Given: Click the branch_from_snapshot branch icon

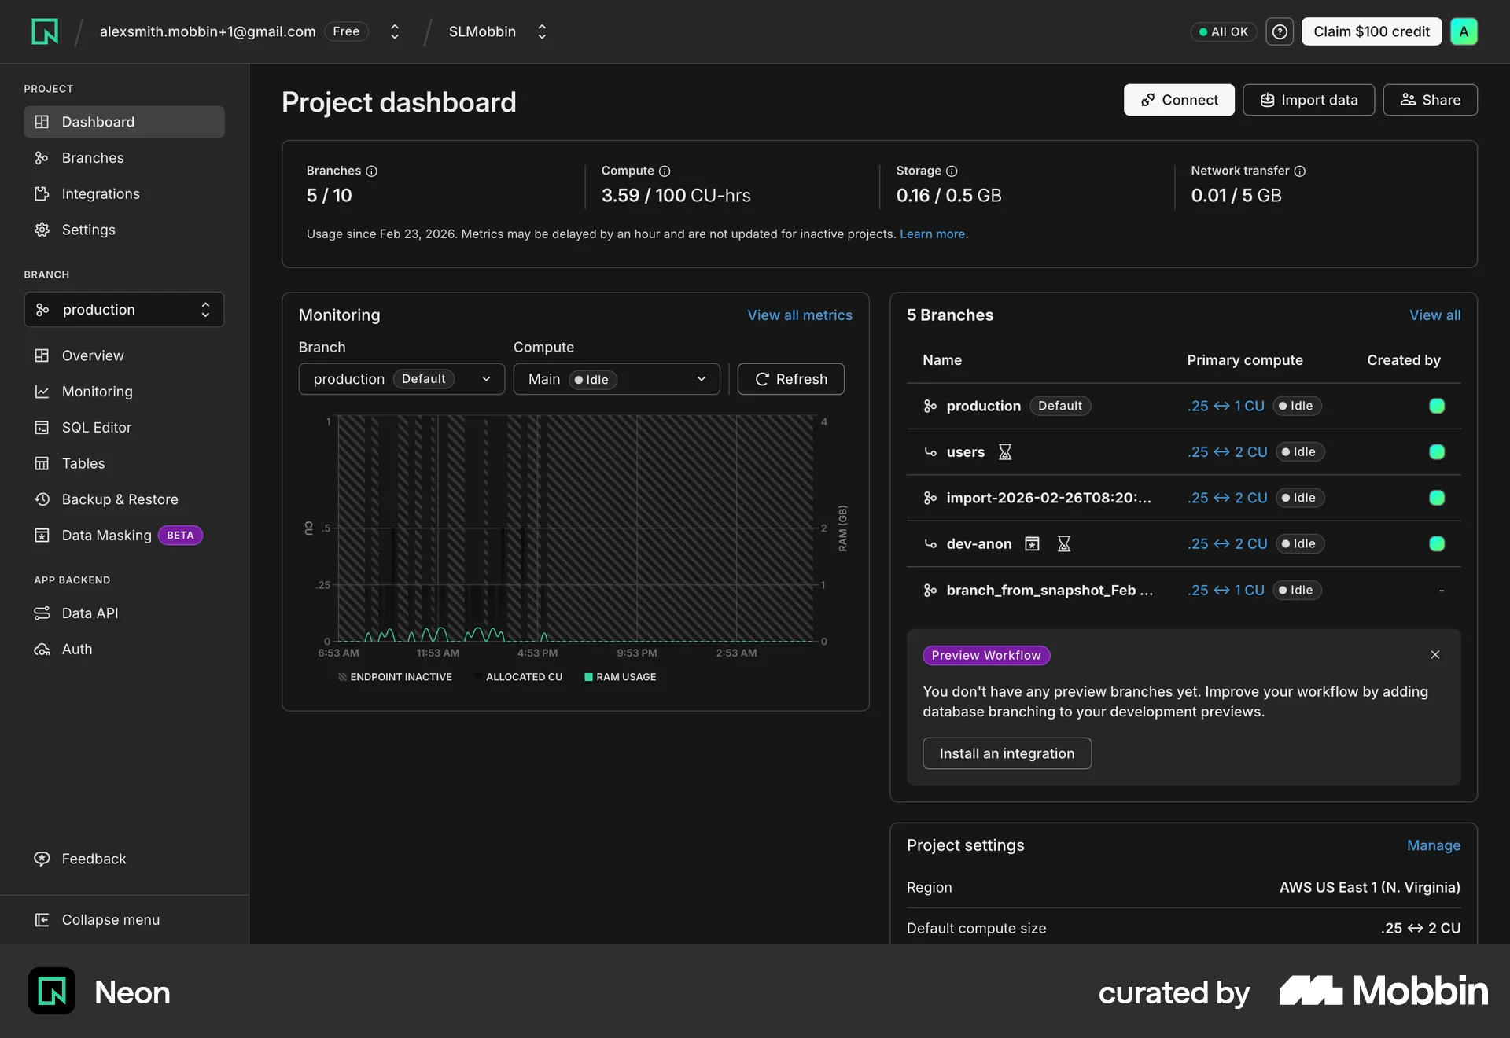Looking at the screenshot, I should point(930,591).
